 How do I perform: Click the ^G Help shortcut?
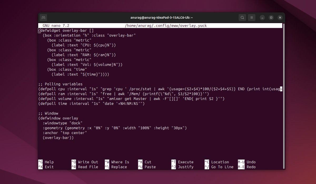[x=46, y=162]
